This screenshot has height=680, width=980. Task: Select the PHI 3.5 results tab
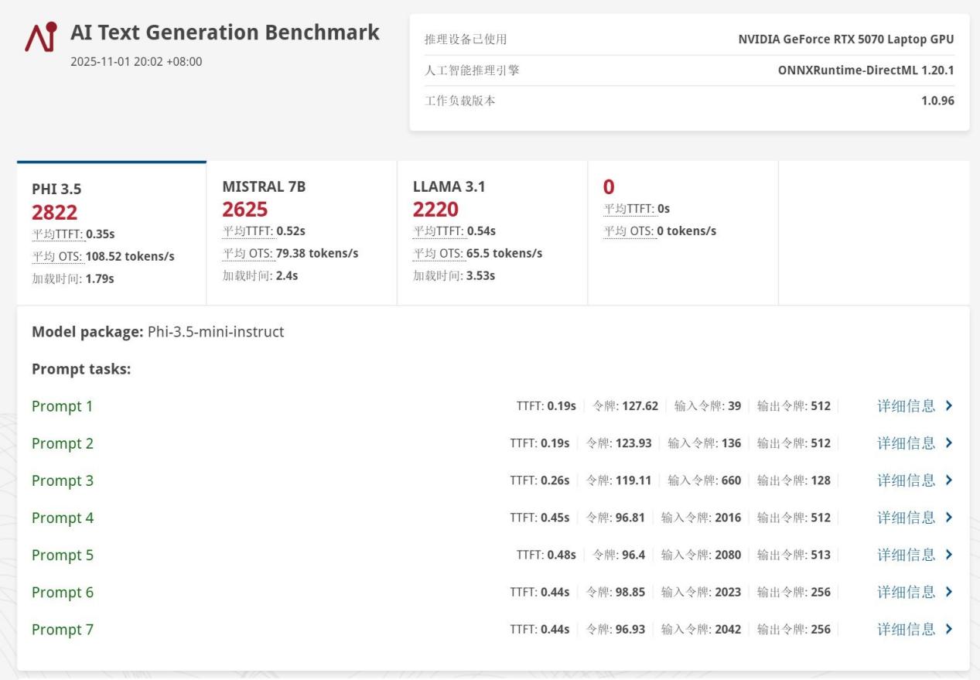click(x=111, y=234)
